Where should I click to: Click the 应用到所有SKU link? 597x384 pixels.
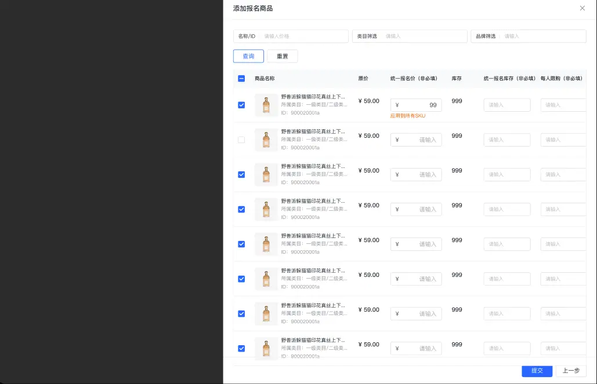click(x=407, y=116)
